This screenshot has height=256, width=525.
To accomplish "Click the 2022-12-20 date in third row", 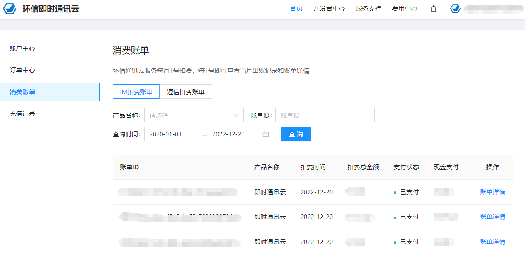I will click(x=317, y=242).
